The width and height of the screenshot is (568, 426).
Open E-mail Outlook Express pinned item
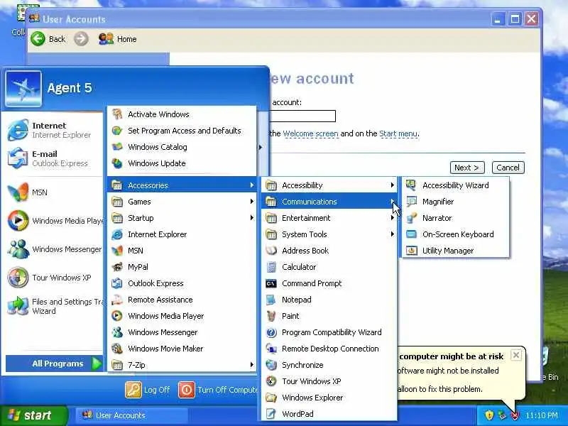(x=54, y=158)
